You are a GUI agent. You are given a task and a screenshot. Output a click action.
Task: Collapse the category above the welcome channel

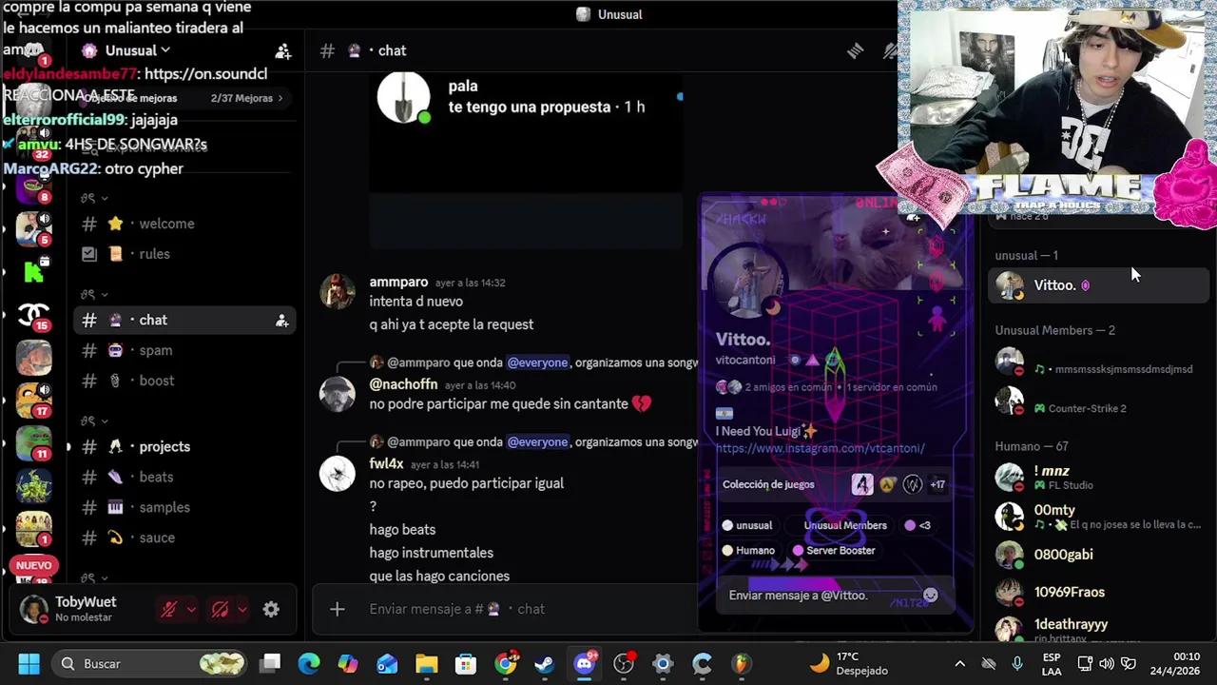[94, 198]
